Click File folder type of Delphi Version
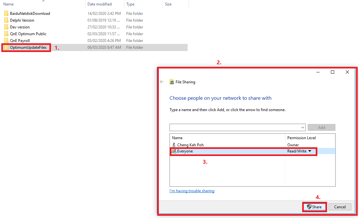The image size is (359, 218). click(x=135, y=20)
